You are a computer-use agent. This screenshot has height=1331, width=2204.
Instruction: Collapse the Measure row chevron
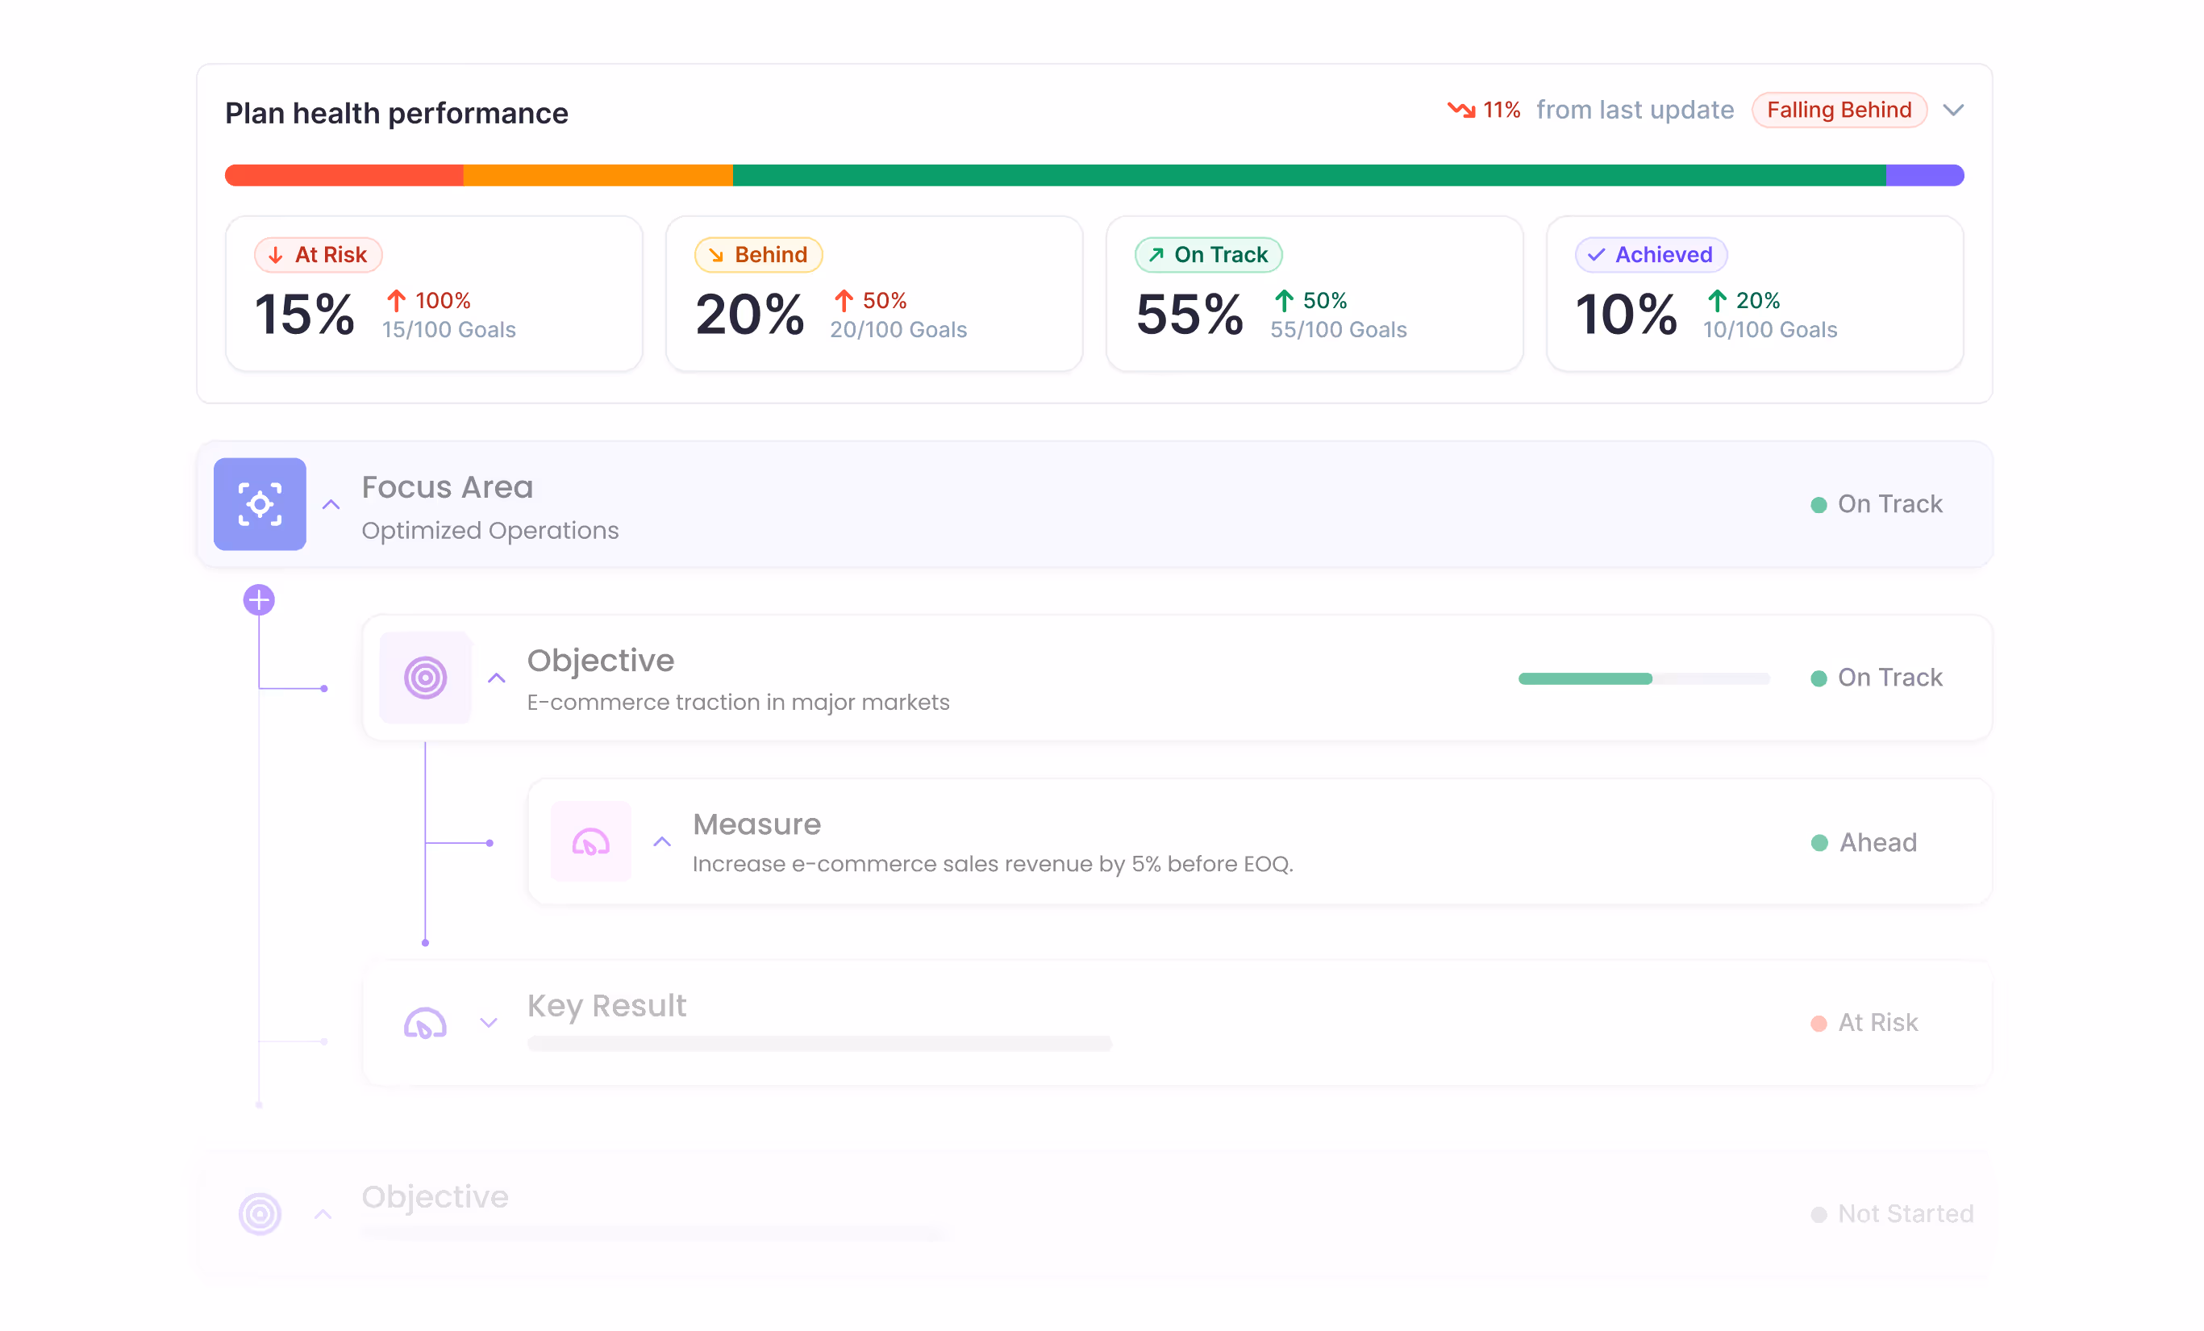pos(662,841)
